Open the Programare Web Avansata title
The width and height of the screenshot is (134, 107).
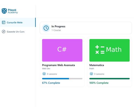coord(58,65)
